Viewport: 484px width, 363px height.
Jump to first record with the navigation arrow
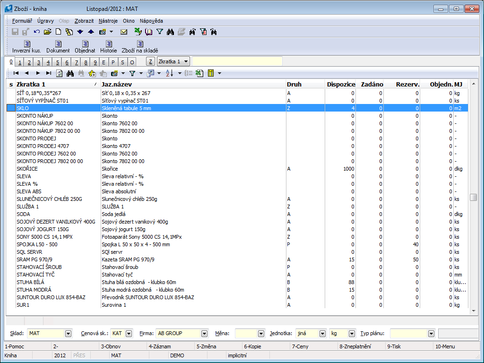[16, 73]
